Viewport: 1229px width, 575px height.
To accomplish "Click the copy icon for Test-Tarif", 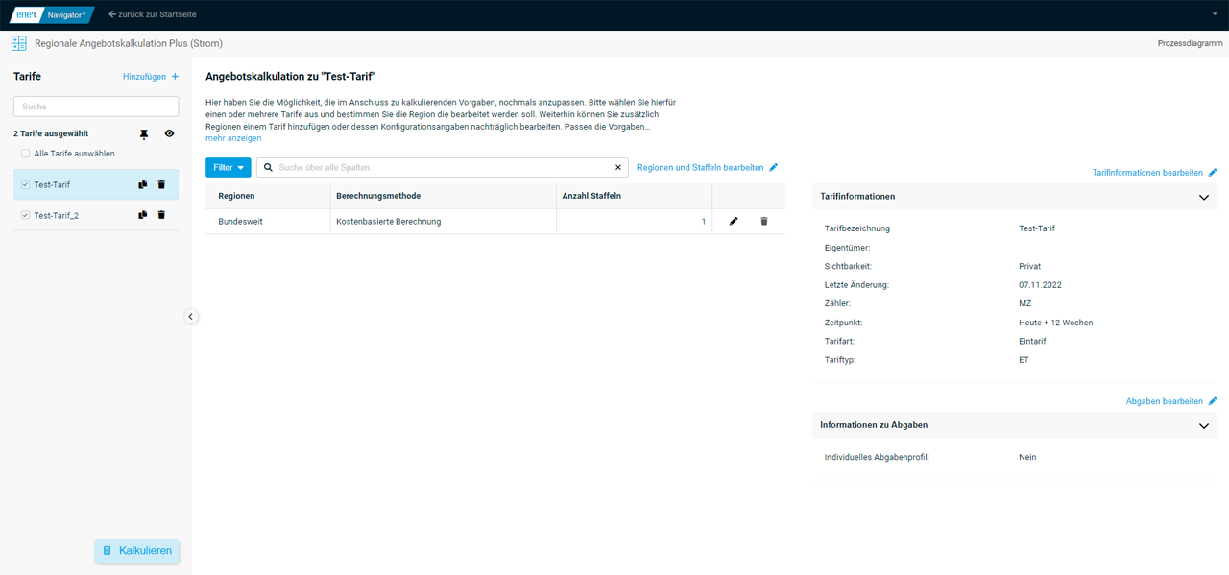I will point(142,185).
